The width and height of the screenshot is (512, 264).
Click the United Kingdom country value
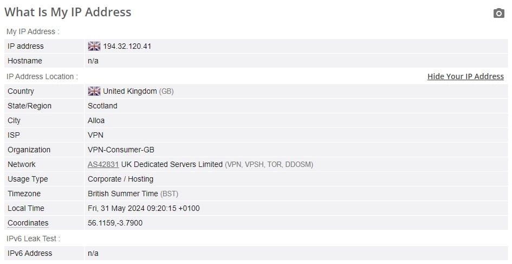click(130, 91)
